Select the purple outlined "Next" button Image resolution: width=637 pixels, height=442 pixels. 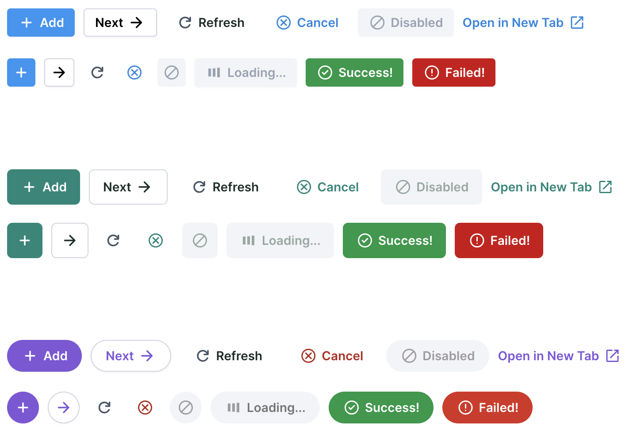point(130,356)
